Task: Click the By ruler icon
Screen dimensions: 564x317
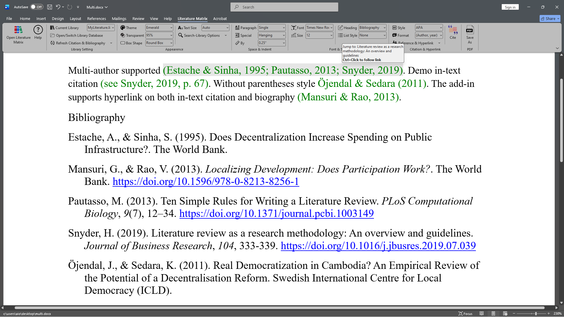Action: click(x=237, y=43)
